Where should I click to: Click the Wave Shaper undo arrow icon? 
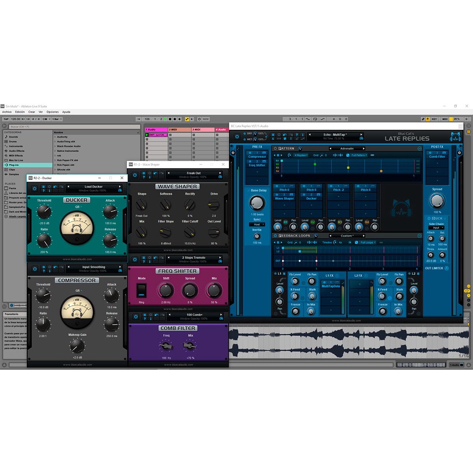(x=155, y=173)
